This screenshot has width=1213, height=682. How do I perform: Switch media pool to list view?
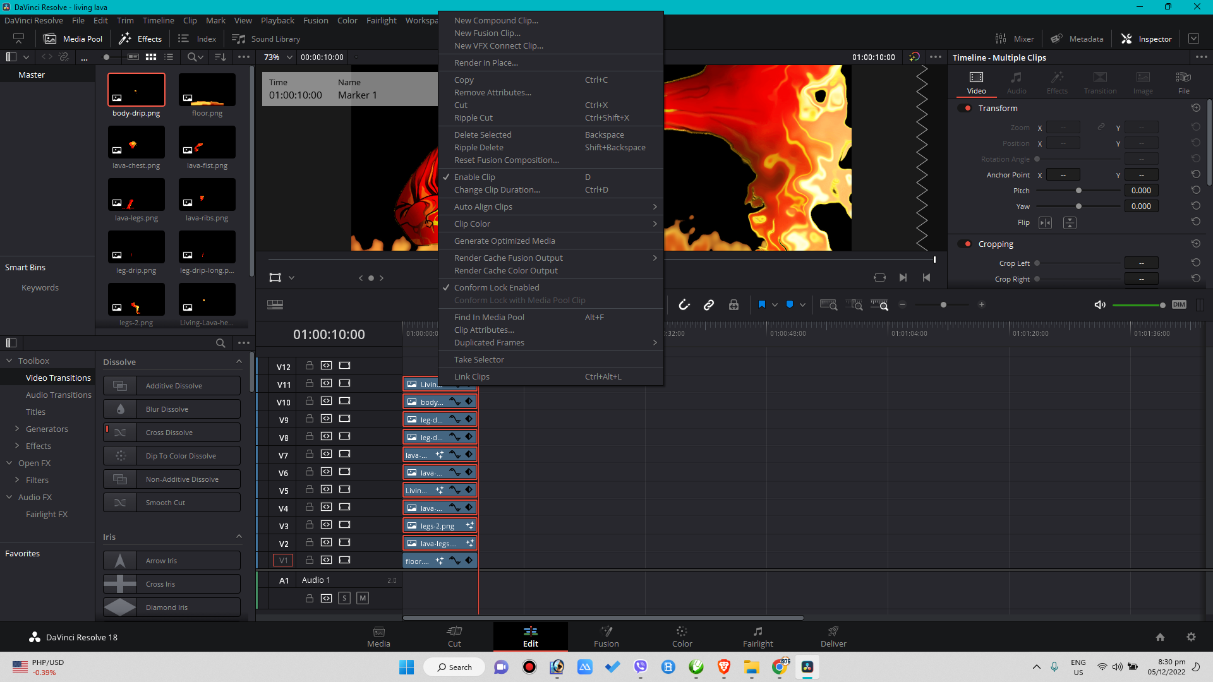click(x=169, y=57)
